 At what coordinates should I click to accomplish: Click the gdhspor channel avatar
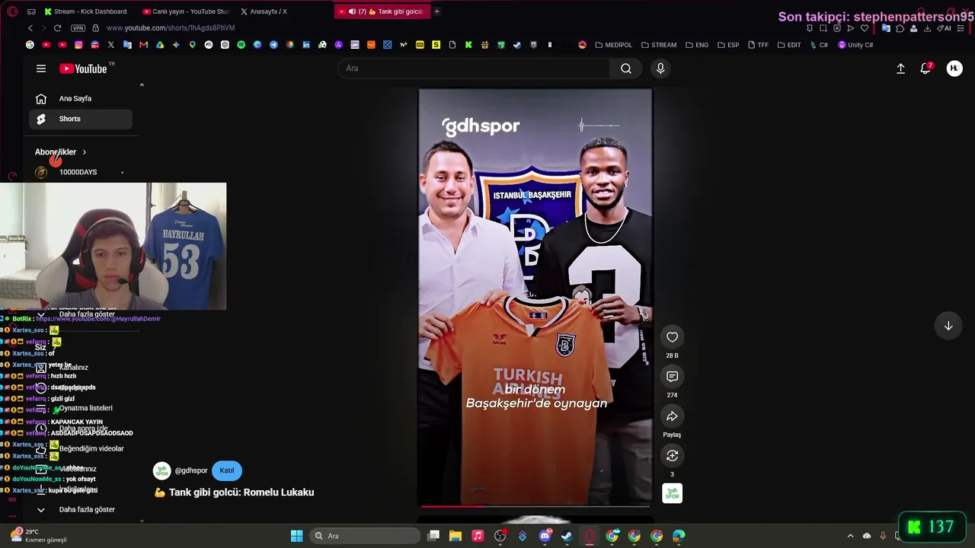161,470
